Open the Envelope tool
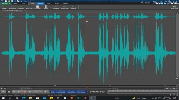Viewport: 179px width, 100px height. 56,7
